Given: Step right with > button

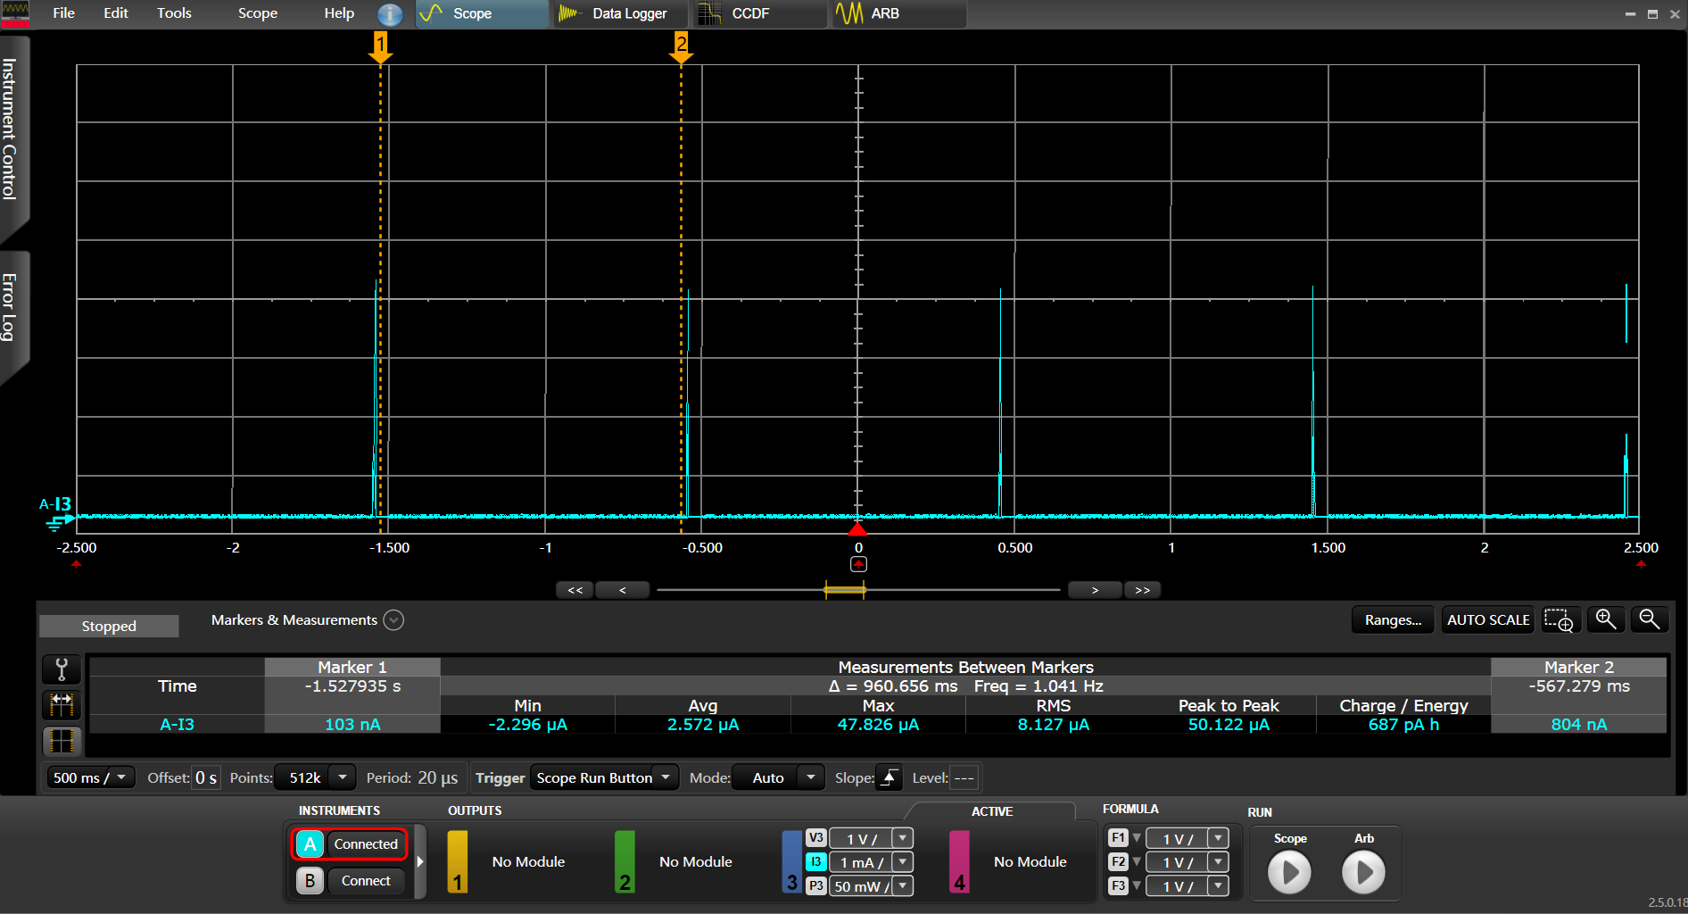Looking at the screenshot, I should pos(1095,590).
